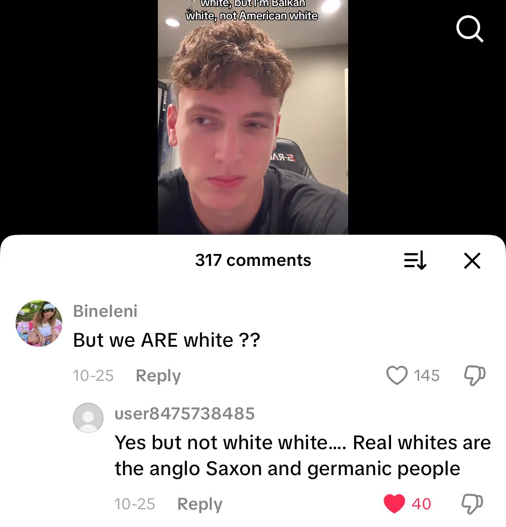Open user8475738485 username profile link

click(185, 414)
